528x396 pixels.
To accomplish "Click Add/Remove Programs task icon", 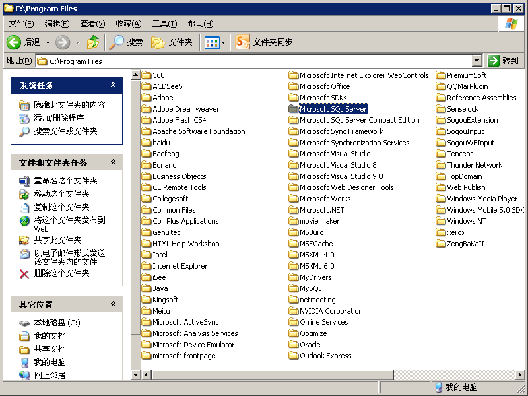I will (x=24, y=119).
